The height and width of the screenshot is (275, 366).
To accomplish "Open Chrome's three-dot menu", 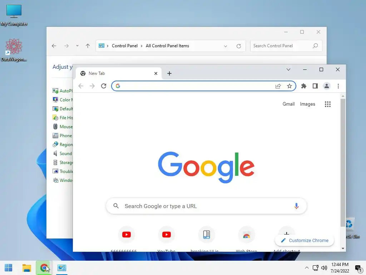I will pos(338,86).
